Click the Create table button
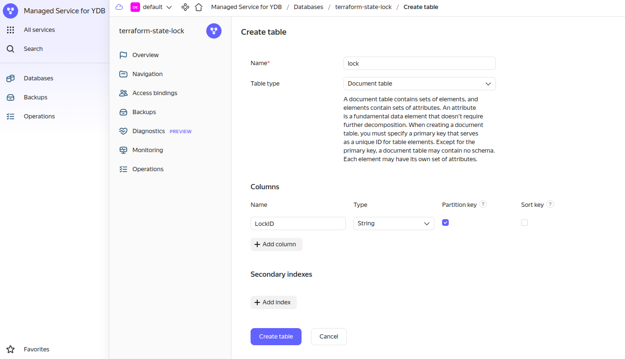625x359 pixels. (276, 336)
